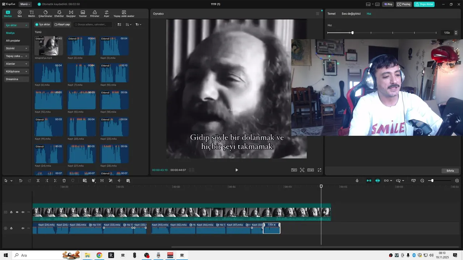Click the speed value stepper arrows
The width and height of the screenshot is (463, 260).
tap(456, 33)
